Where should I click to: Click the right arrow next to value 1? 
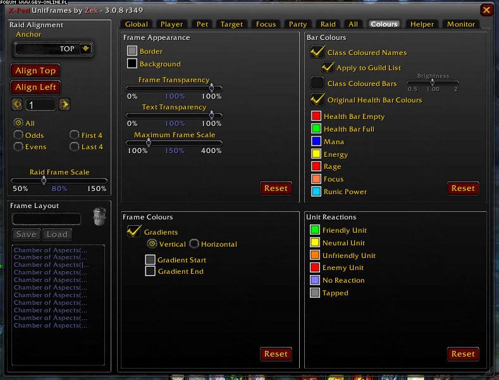(x=65, y=104)
